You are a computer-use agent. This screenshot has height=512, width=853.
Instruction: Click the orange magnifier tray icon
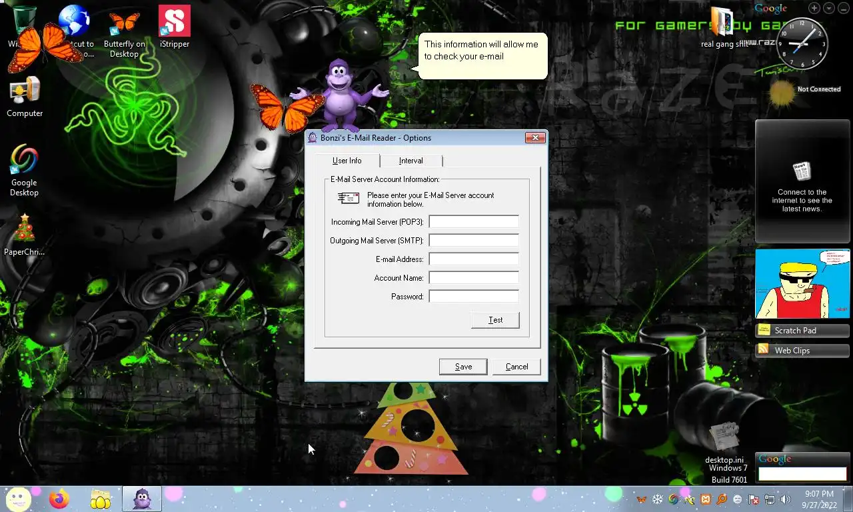point(722,499)
